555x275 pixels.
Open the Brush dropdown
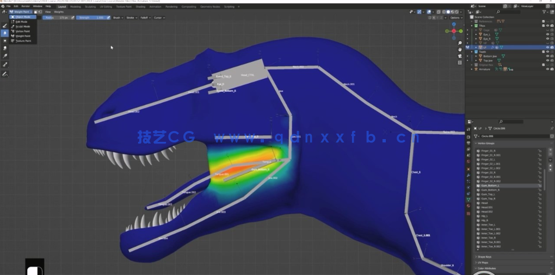(118, 17)
